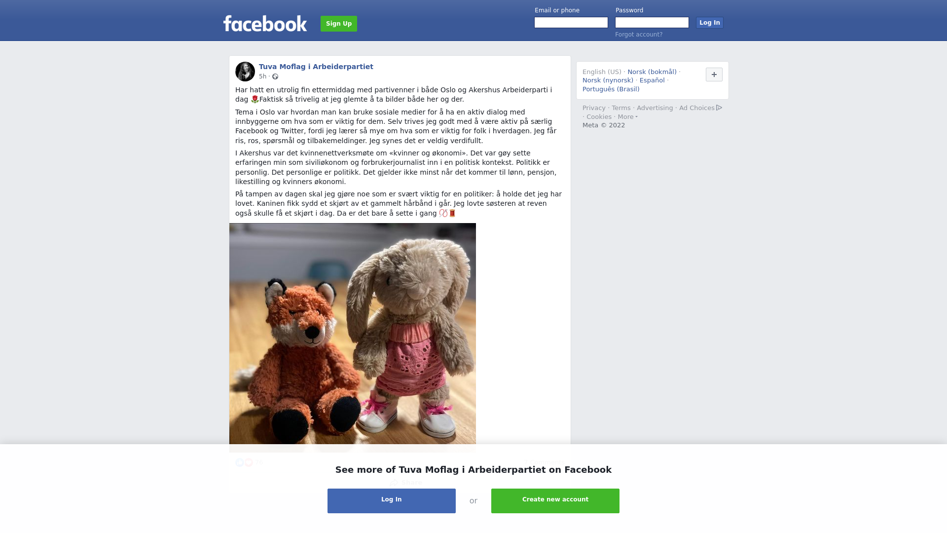Open the poster's profile picture
This screenshot has width=947, height=533.
pyautogui.click(x=245, y=72)
